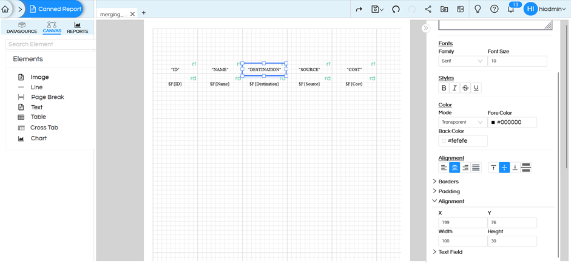This screenshot has width=571, height=263.
Task: Select the Cross Tab element
Action: point(44,128)
